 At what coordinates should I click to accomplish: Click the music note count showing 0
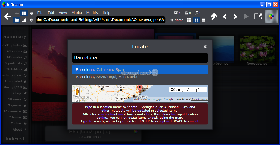(x=198, y=13)
